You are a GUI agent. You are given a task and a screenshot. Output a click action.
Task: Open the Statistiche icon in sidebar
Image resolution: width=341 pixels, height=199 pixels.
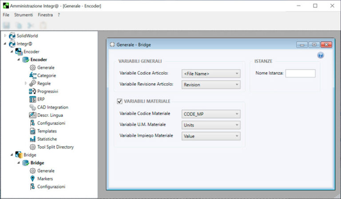click(x=32, y=139)
